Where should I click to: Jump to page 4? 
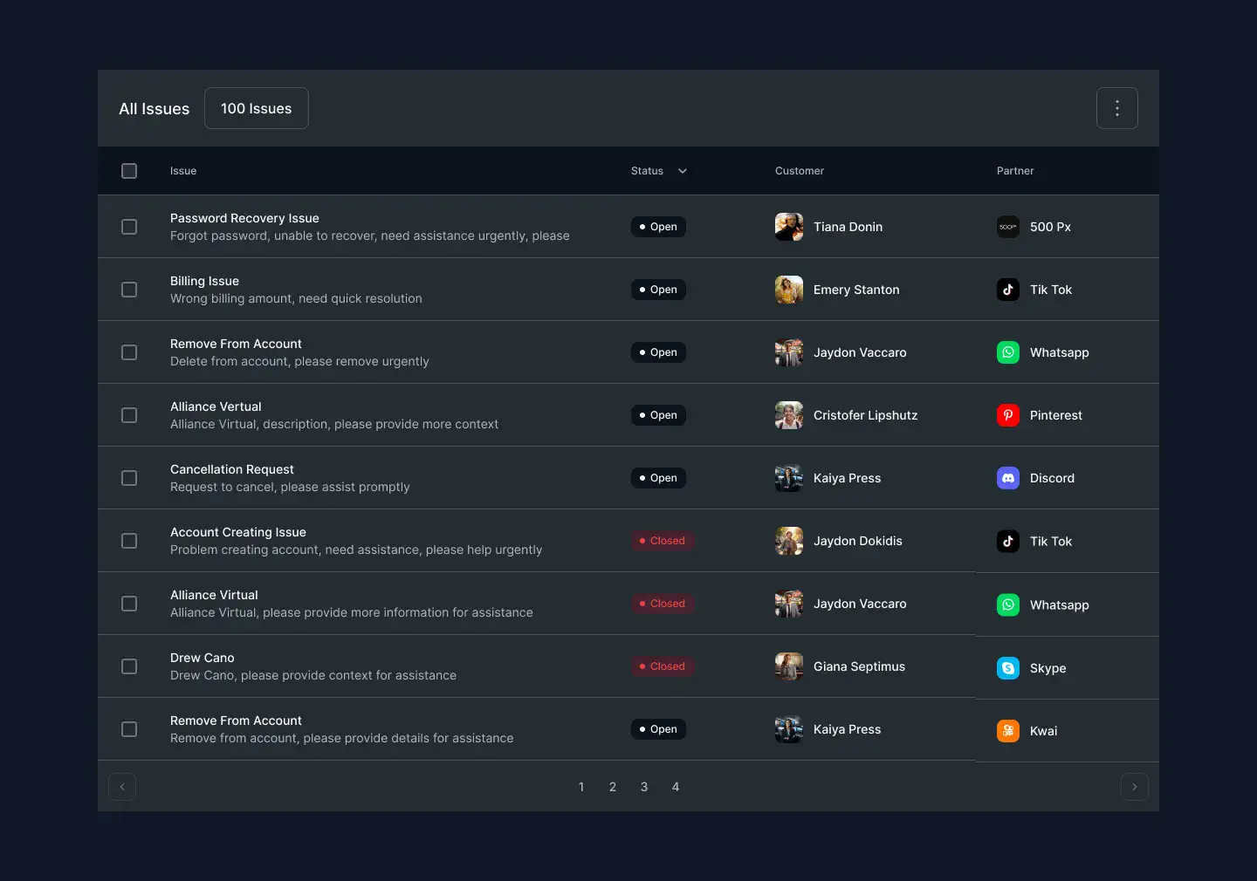point(676,787)
